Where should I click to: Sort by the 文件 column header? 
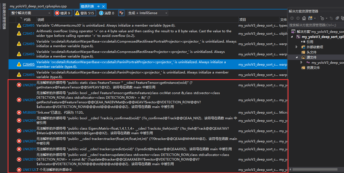283,20
